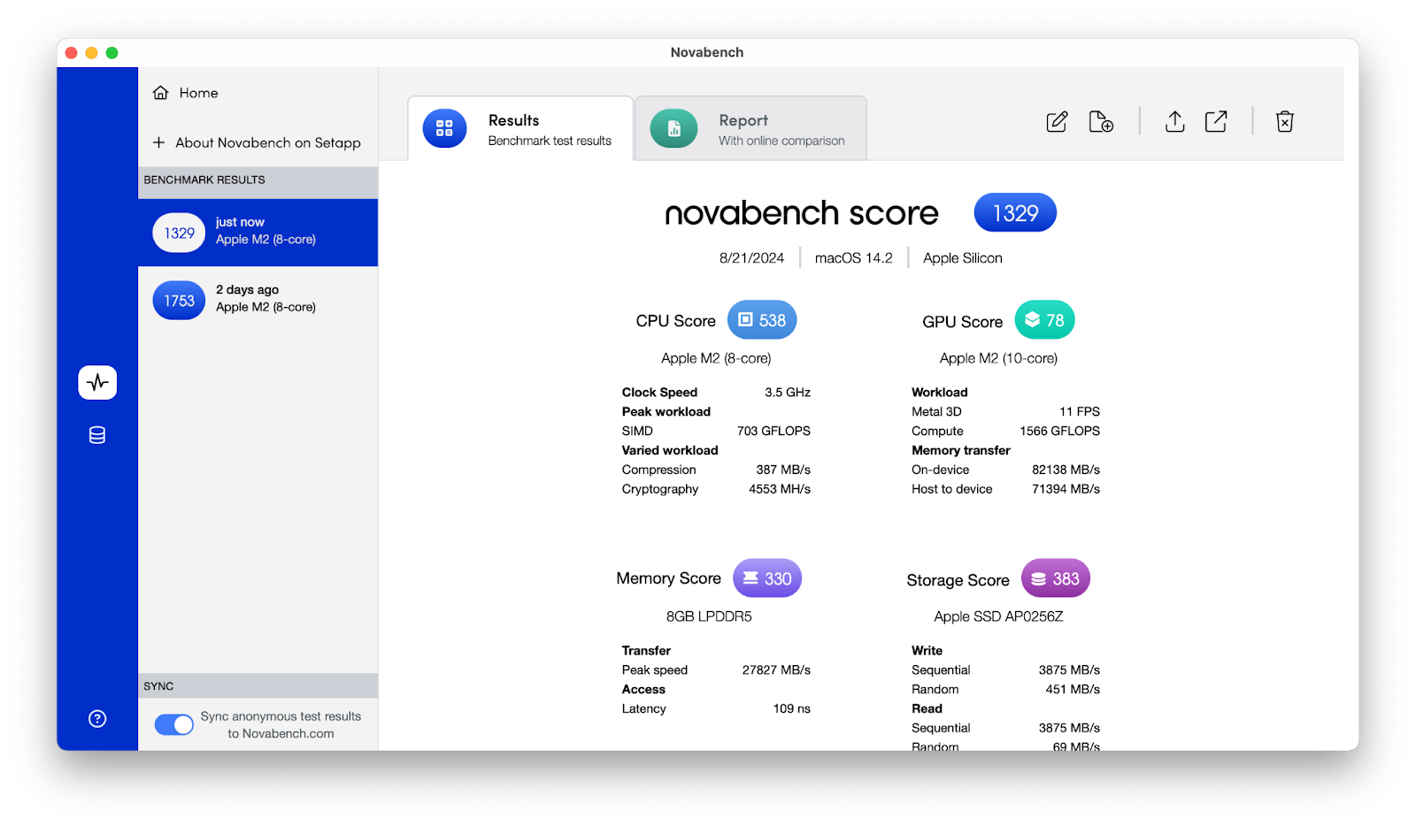Click the add file icon in toolbar
Viewport: 1416px width, 826px height.
click(x=1100, y=122)
